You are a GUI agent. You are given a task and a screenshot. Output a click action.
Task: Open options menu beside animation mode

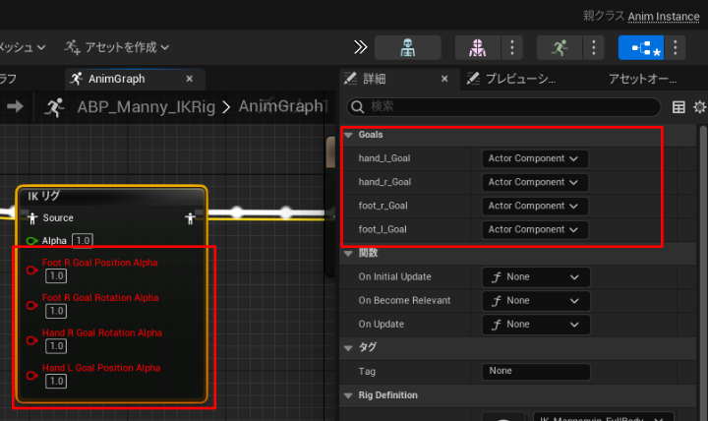pyautogui.click(x=593, y=47)
